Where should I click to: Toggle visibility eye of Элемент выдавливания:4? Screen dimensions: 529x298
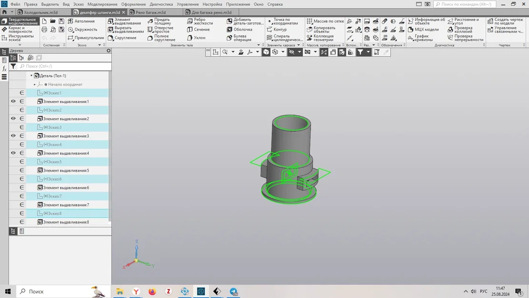[x=13, y=153]
